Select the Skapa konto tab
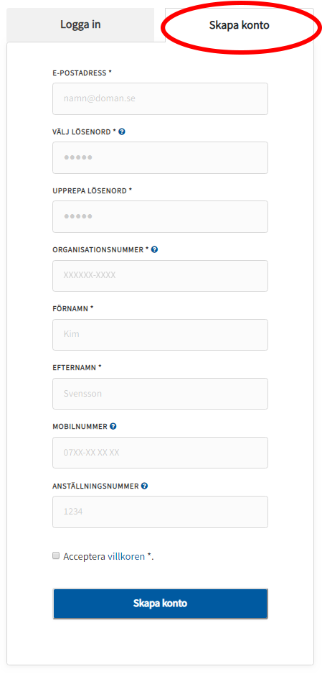 (x=240, y=25)
